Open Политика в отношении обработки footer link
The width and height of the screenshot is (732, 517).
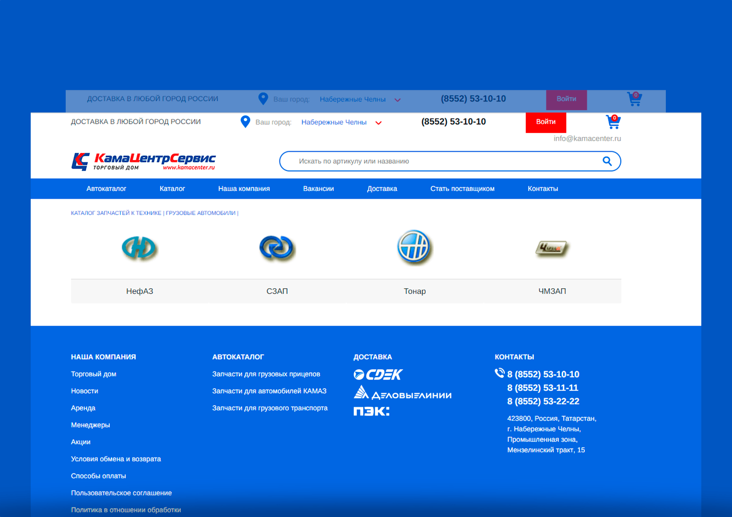coord(126,510)
